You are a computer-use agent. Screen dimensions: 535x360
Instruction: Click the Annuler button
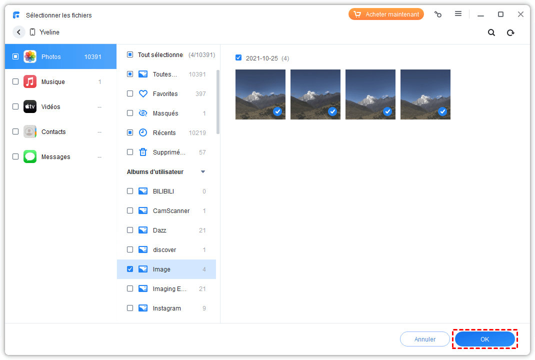click(425, 339)
